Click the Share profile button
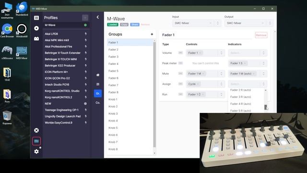The height and width of the screenshot is (173, 307). tap(135, 25)
